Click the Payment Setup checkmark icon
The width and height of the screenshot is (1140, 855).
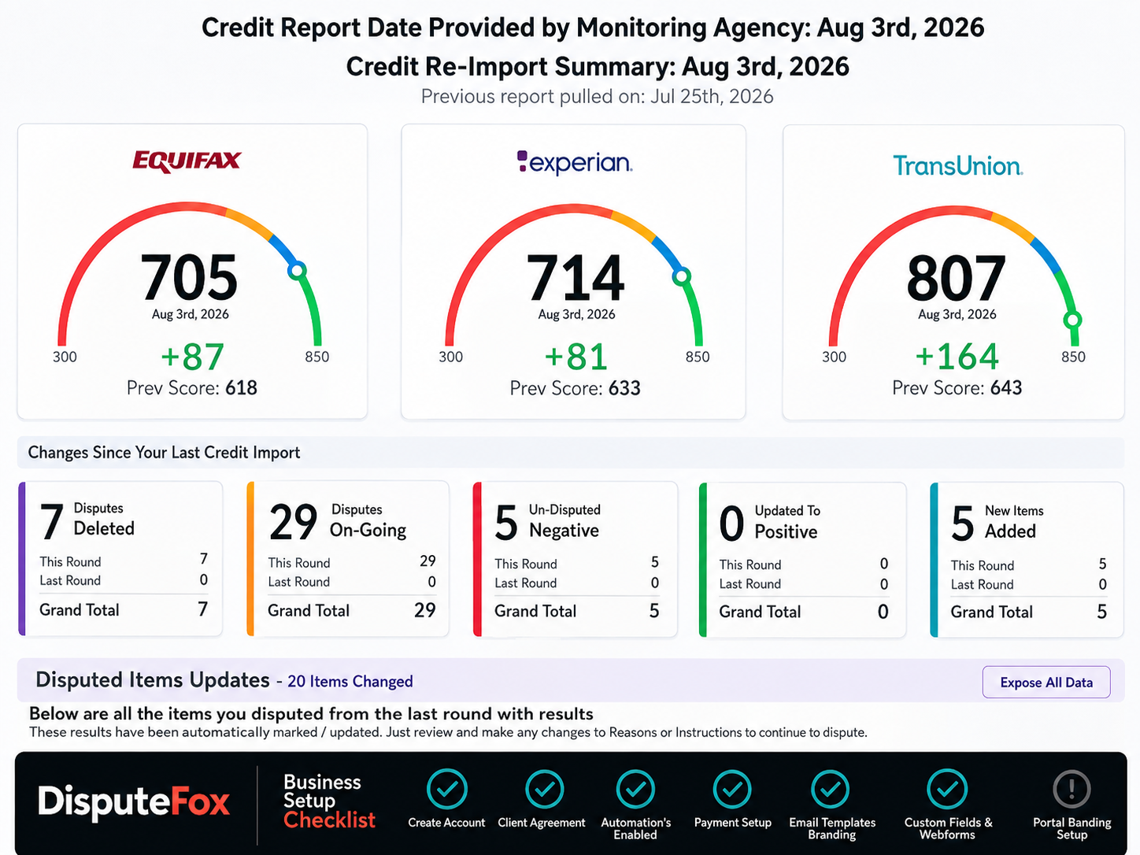(x=733, y=789)
